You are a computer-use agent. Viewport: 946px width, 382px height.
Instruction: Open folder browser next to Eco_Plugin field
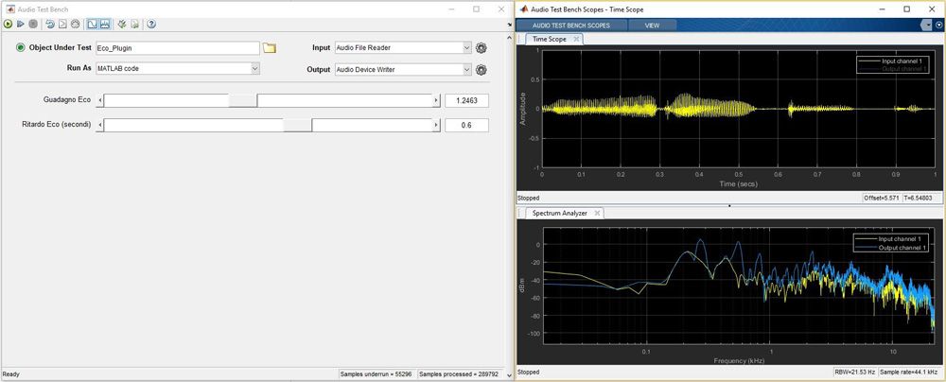tap(270, 48)
